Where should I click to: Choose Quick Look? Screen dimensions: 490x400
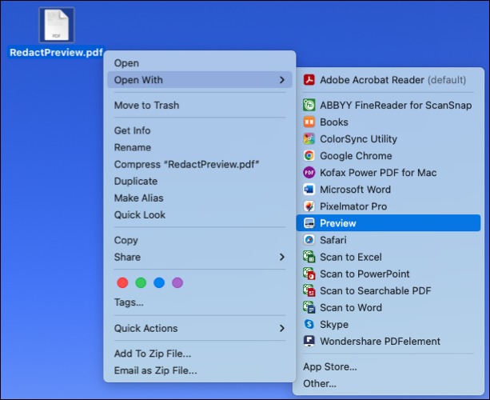[199, 215]
